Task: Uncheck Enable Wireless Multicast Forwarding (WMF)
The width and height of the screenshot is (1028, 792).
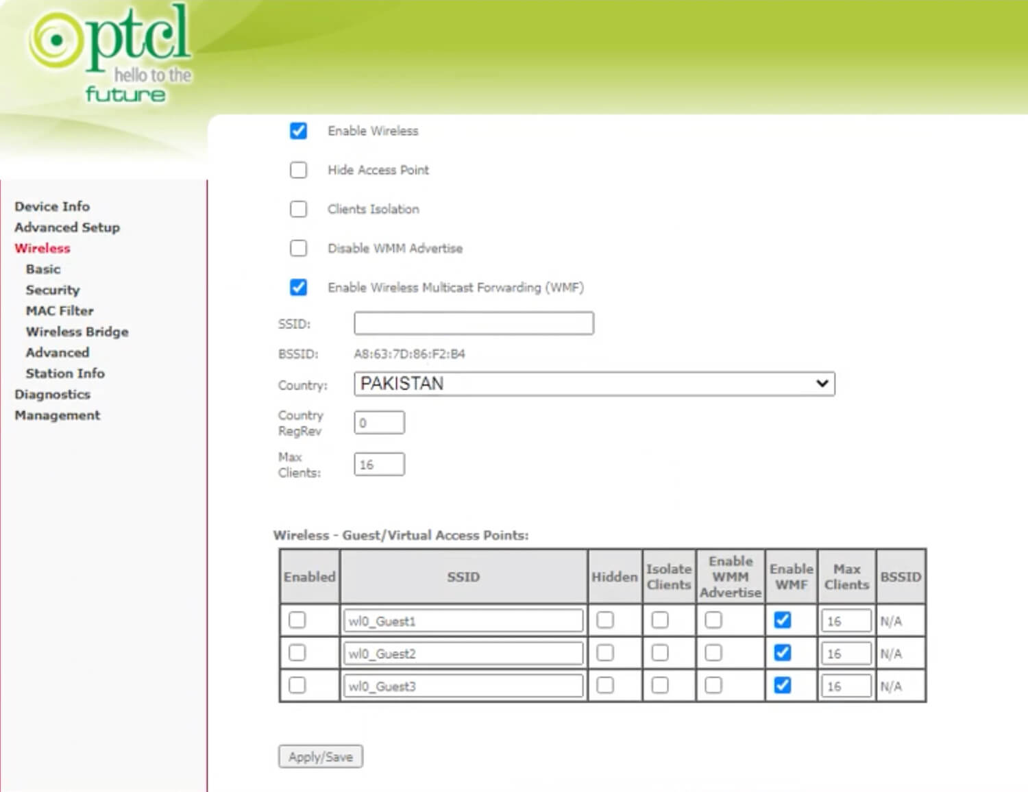Action: pos(298,288)
